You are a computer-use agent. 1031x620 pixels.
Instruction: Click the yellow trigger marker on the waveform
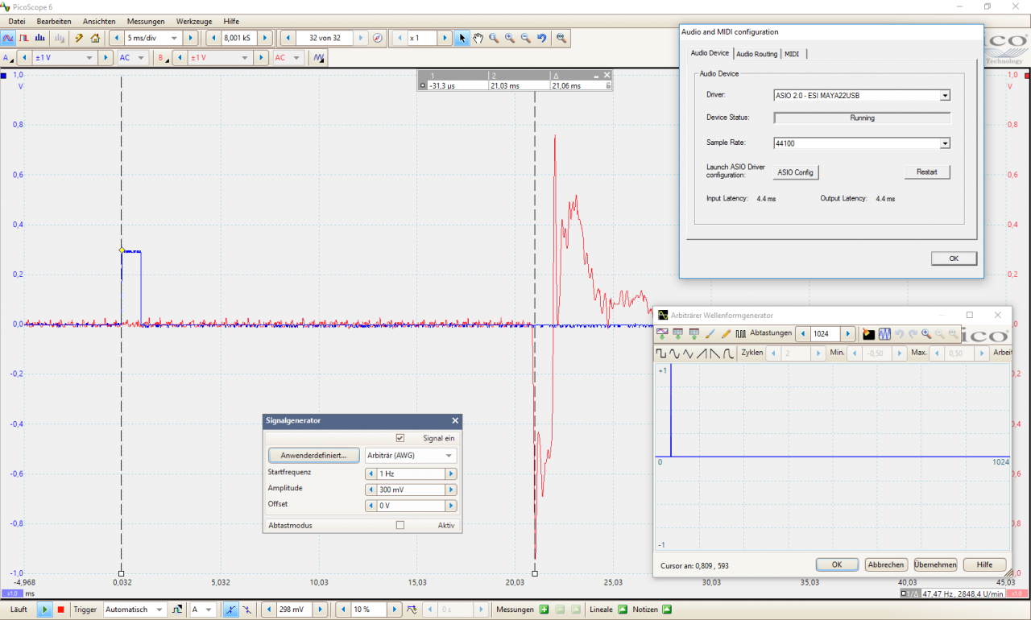(121, 251)
